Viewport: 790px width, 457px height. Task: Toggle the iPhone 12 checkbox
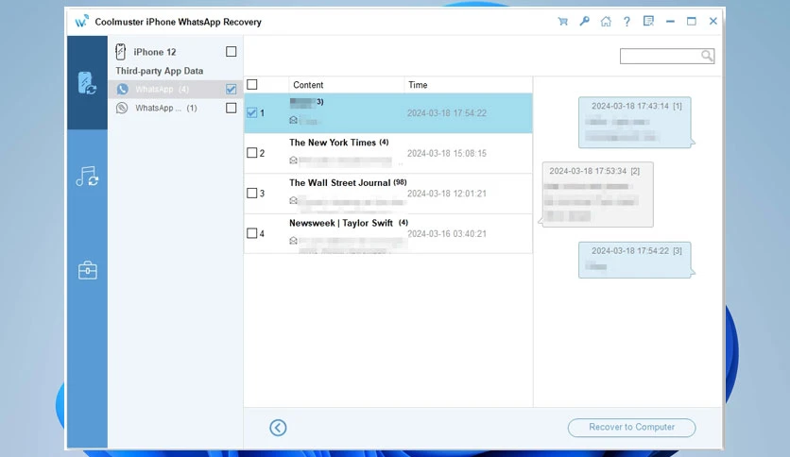(231, 51)
